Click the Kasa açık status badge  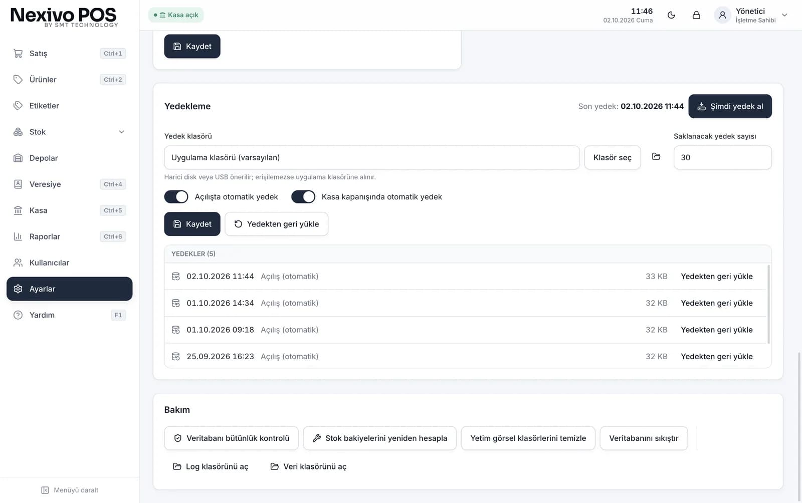(176, 15)
